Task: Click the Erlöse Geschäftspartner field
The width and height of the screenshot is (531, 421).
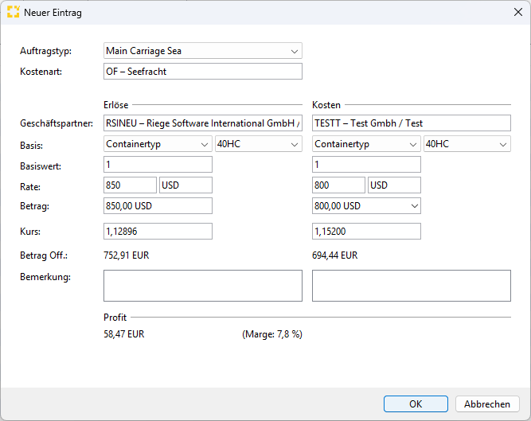Action: click(203, 123)
